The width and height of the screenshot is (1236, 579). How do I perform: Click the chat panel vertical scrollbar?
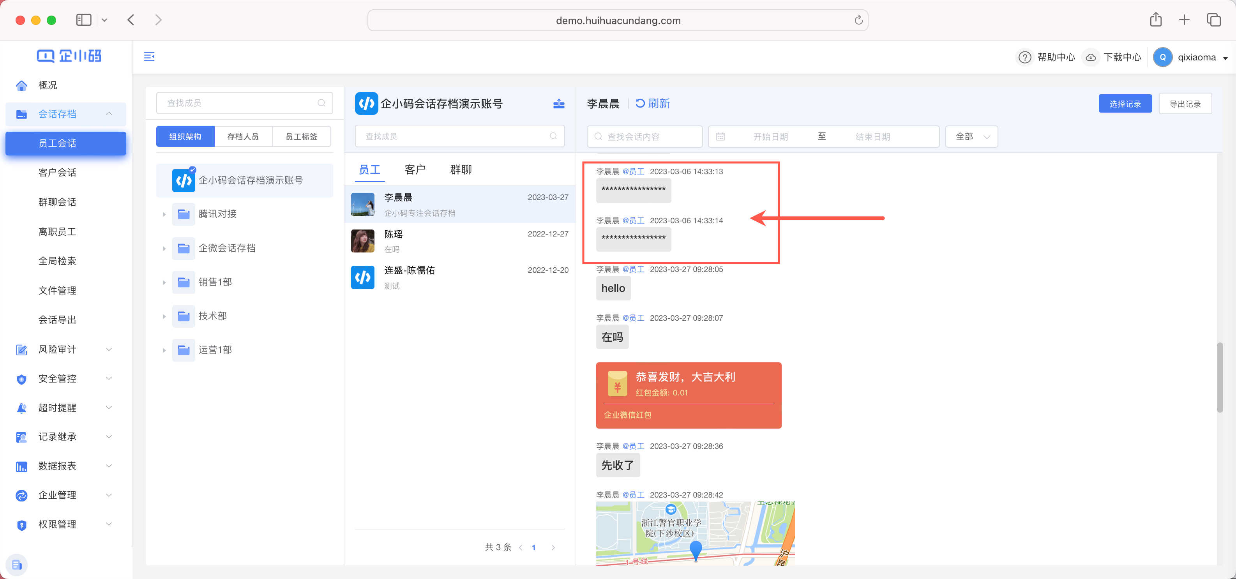coord(1219,377)
